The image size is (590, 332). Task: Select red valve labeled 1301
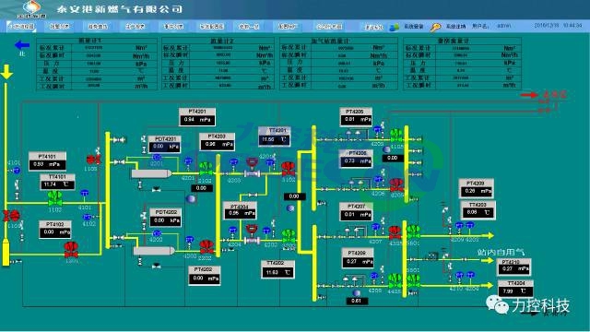[x=71, y=250]
